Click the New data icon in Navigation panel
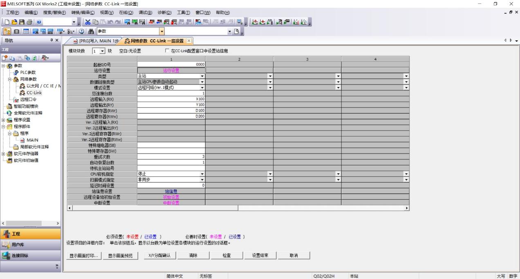Screen dimensions: 520x279 [4, 58]
